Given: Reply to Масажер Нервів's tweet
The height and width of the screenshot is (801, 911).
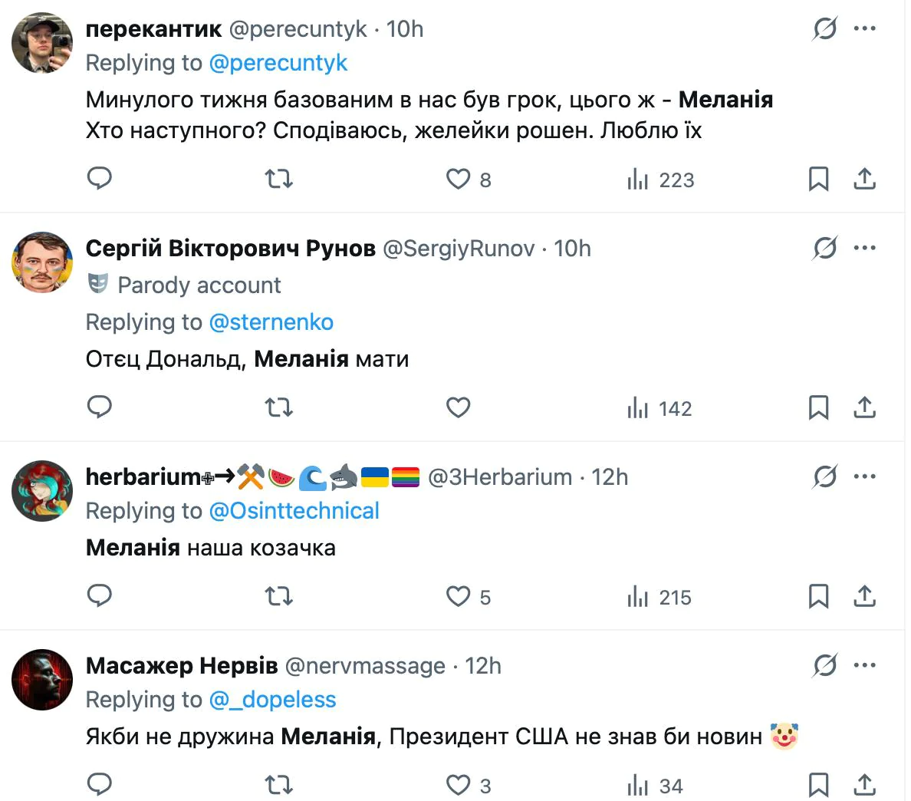Looking at the screenshot, I should (100, 784).
